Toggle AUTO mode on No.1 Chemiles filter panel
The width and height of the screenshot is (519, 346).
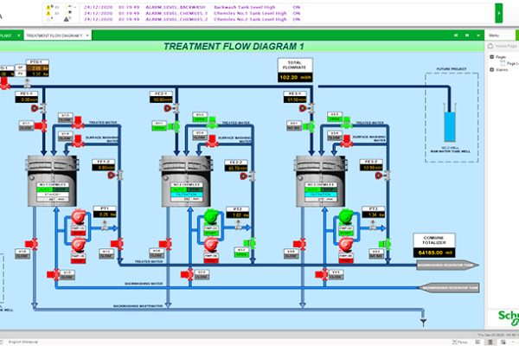coord(45,189)
